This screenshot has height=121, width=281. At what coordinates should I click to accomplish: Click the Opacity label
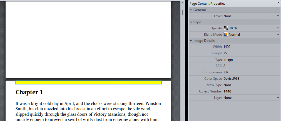coord(216,28)
